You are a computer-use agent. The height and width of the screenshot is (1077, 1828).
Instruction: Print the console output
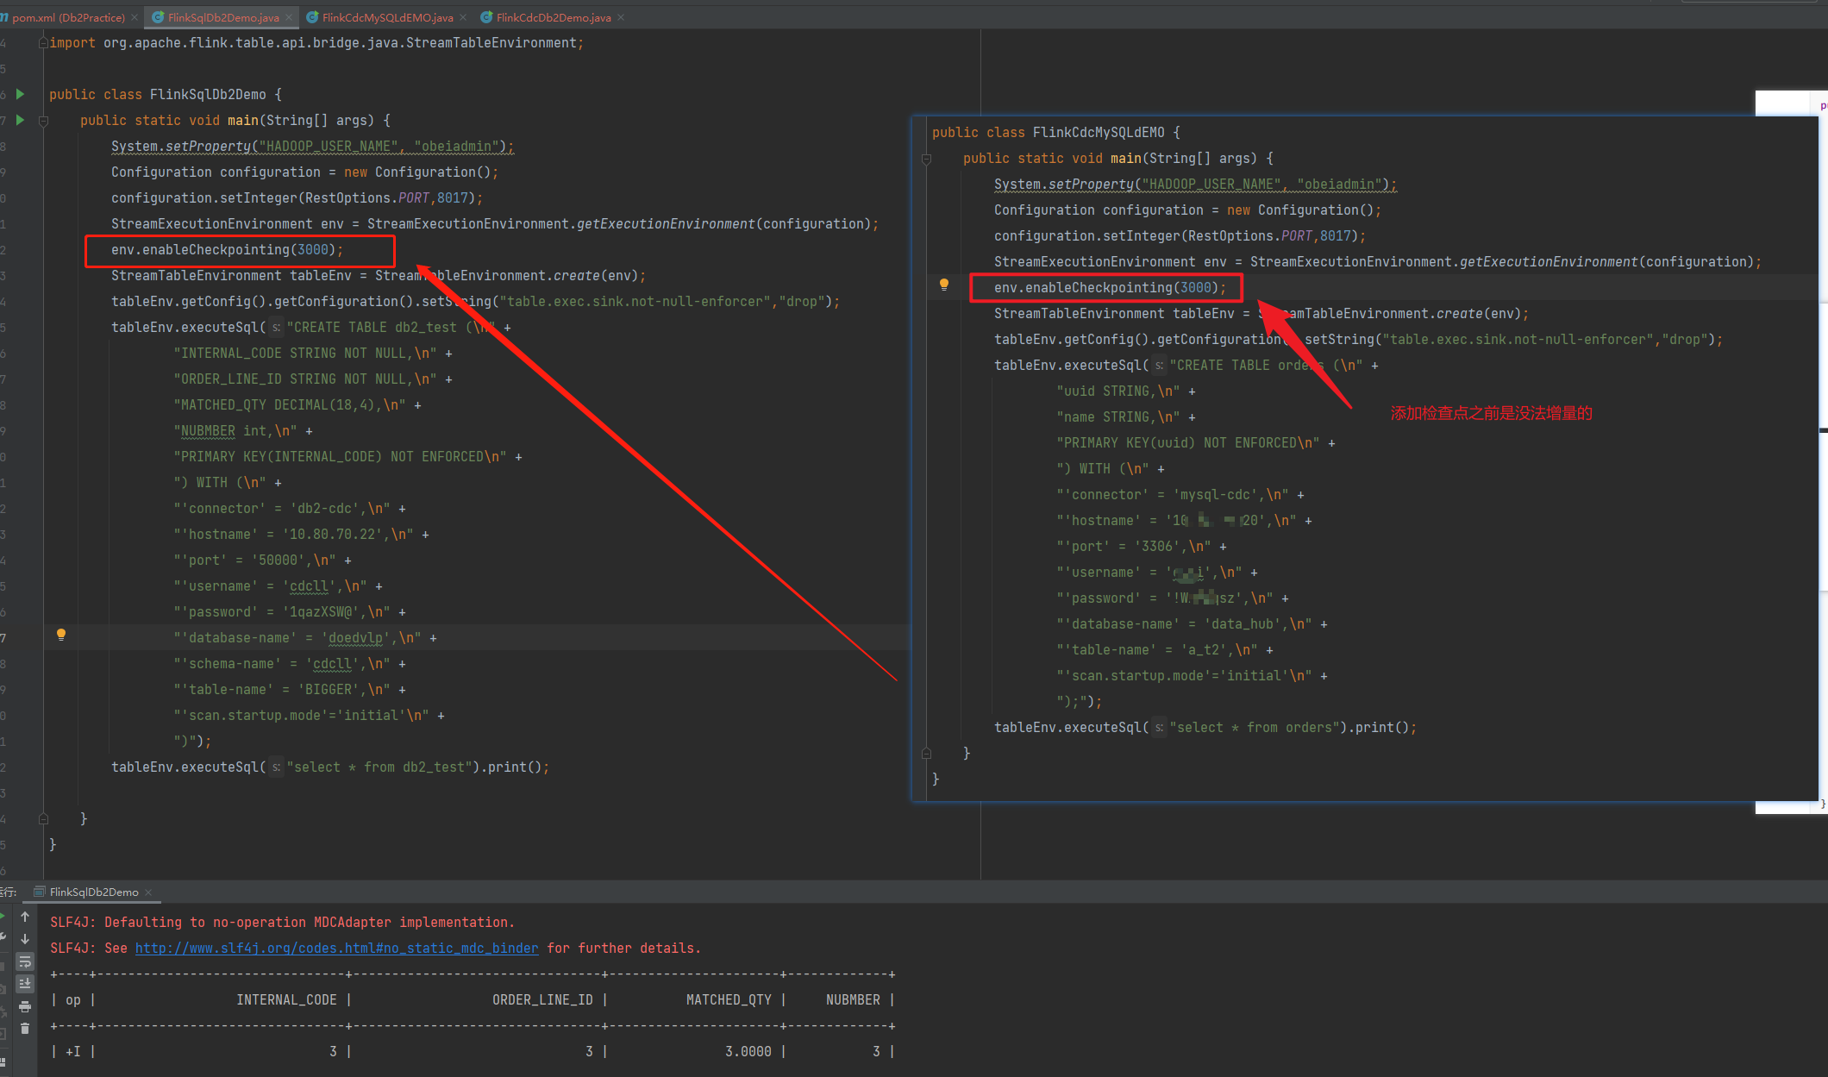click(x=25, y=1006)
